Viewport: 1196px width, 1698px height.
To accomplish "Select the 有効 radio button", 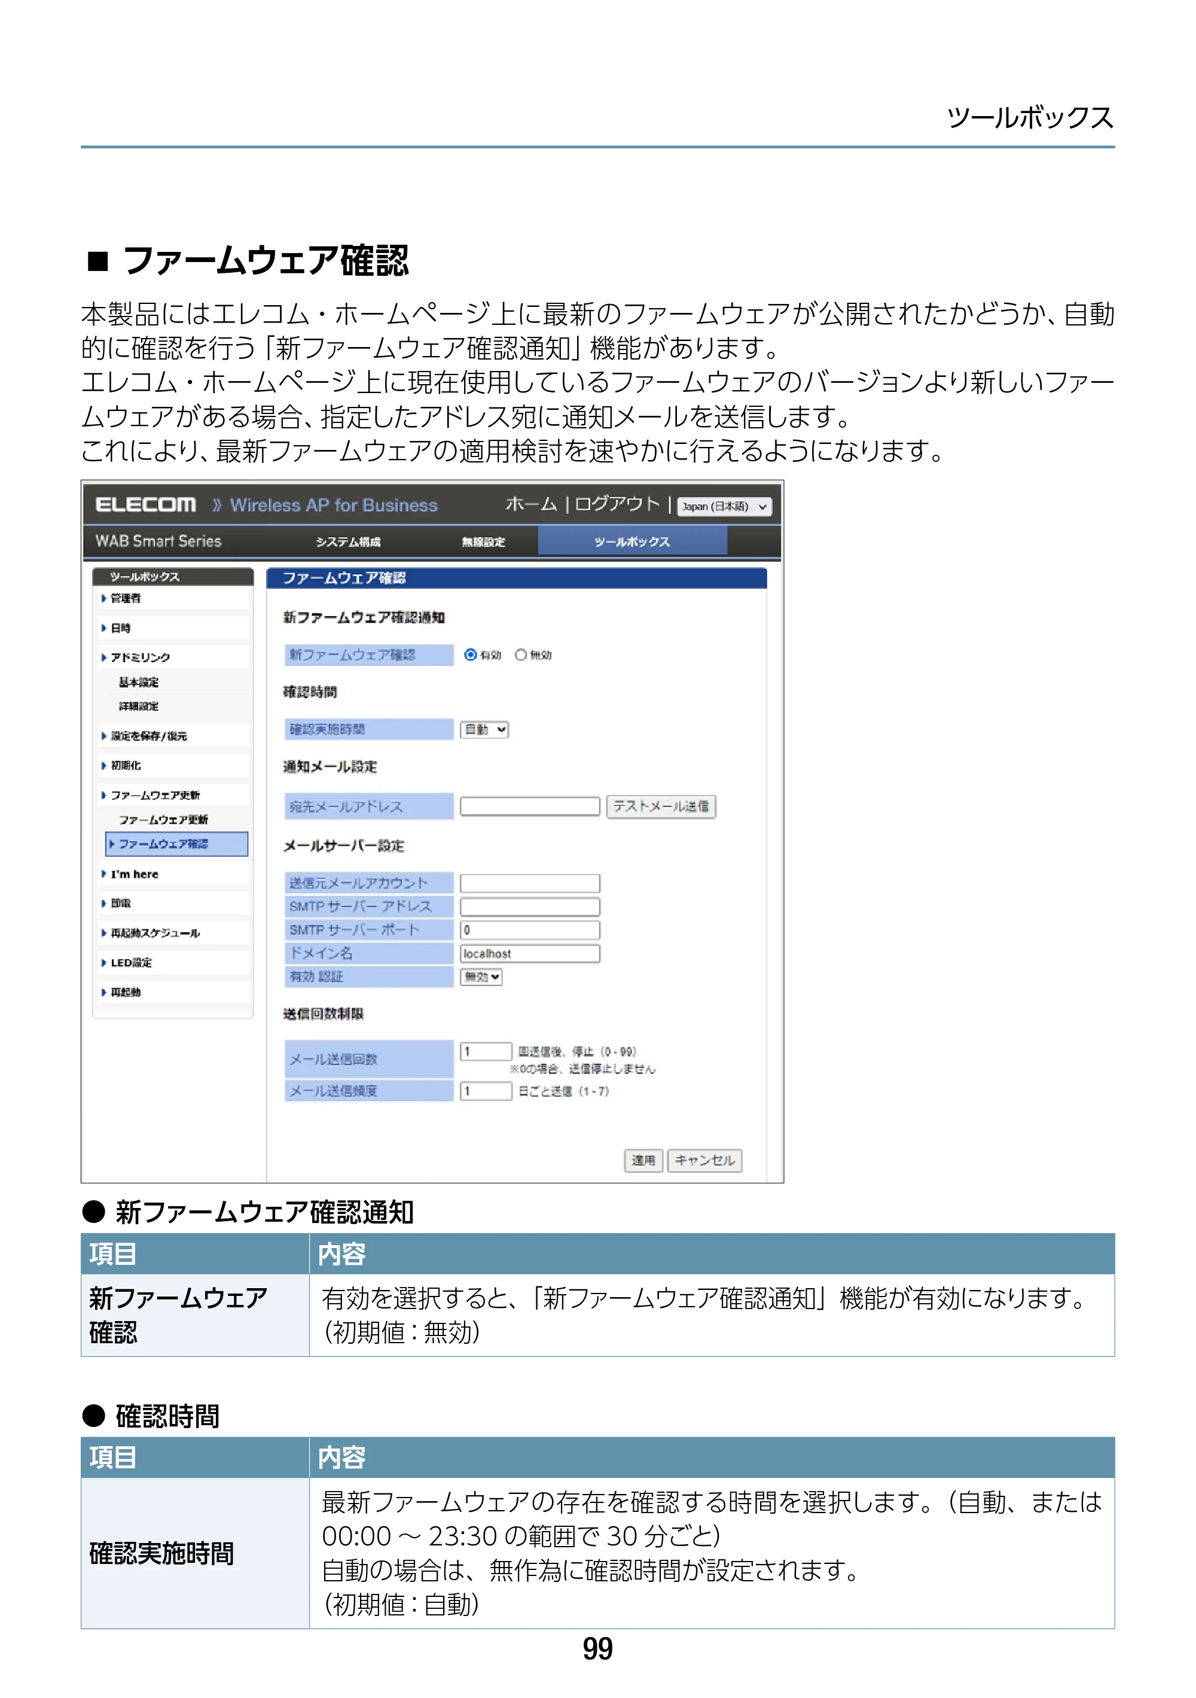I will click(470, 655).
